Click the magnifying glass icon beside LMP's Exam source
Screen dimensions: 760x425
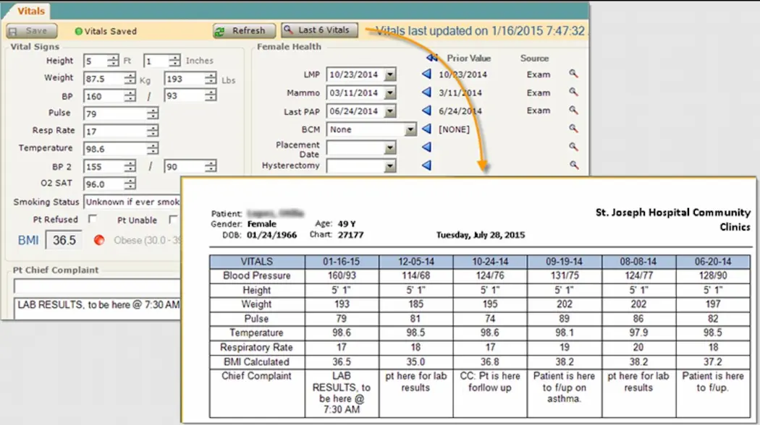pyautogui.click(x=574, y=74)
